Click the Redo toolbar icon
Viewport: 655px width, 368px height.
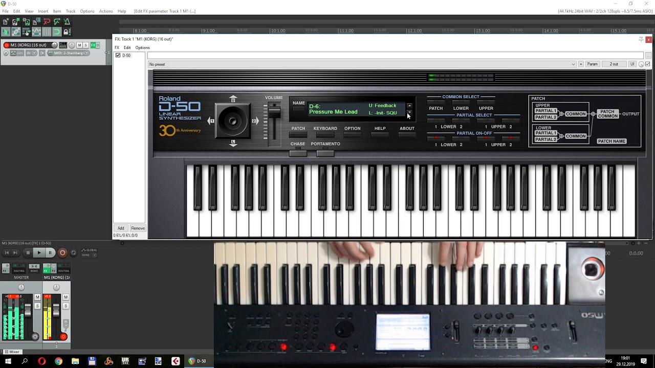[x=57, y=21]
